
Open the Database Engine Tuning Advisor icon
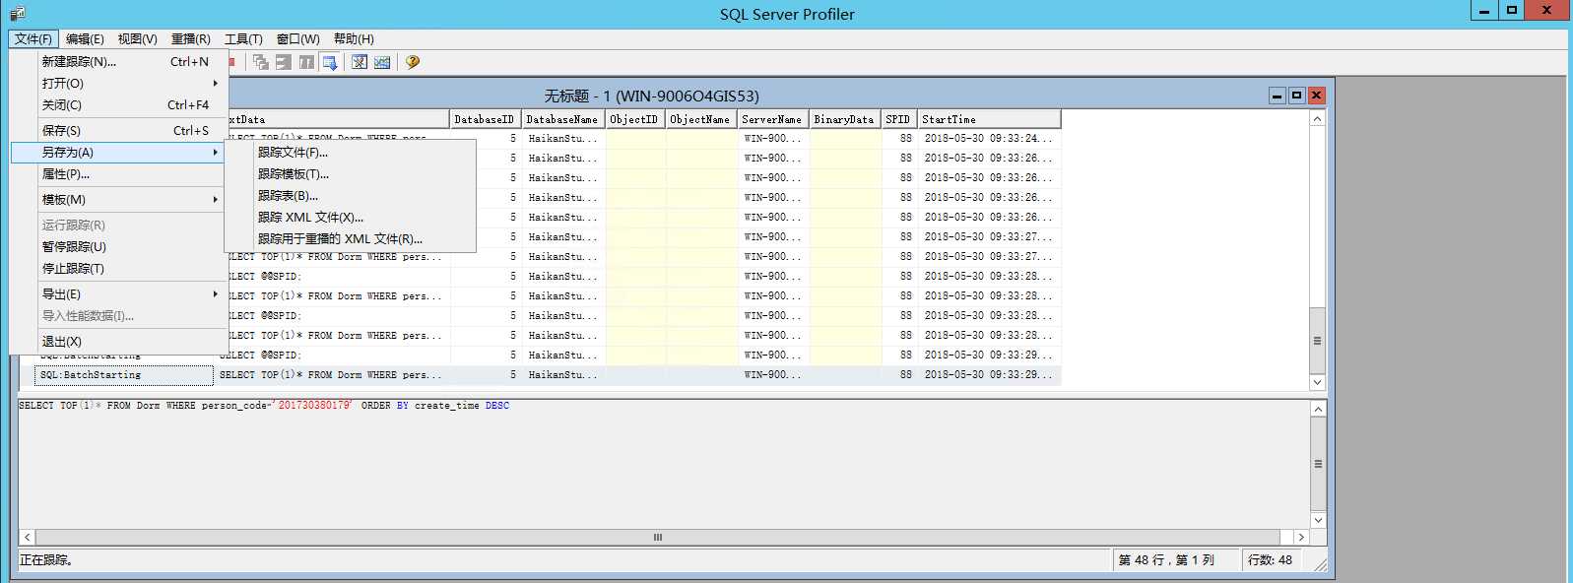pos(360,62)
